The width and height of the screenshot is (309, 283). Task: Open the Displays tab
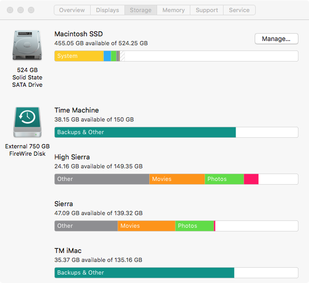coord(108,10)
